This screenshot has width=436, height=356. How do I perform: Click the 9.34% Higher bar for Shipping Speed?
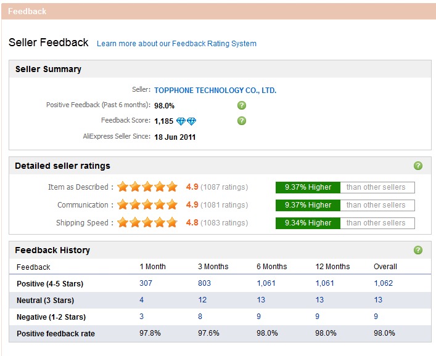click(308, 223)
